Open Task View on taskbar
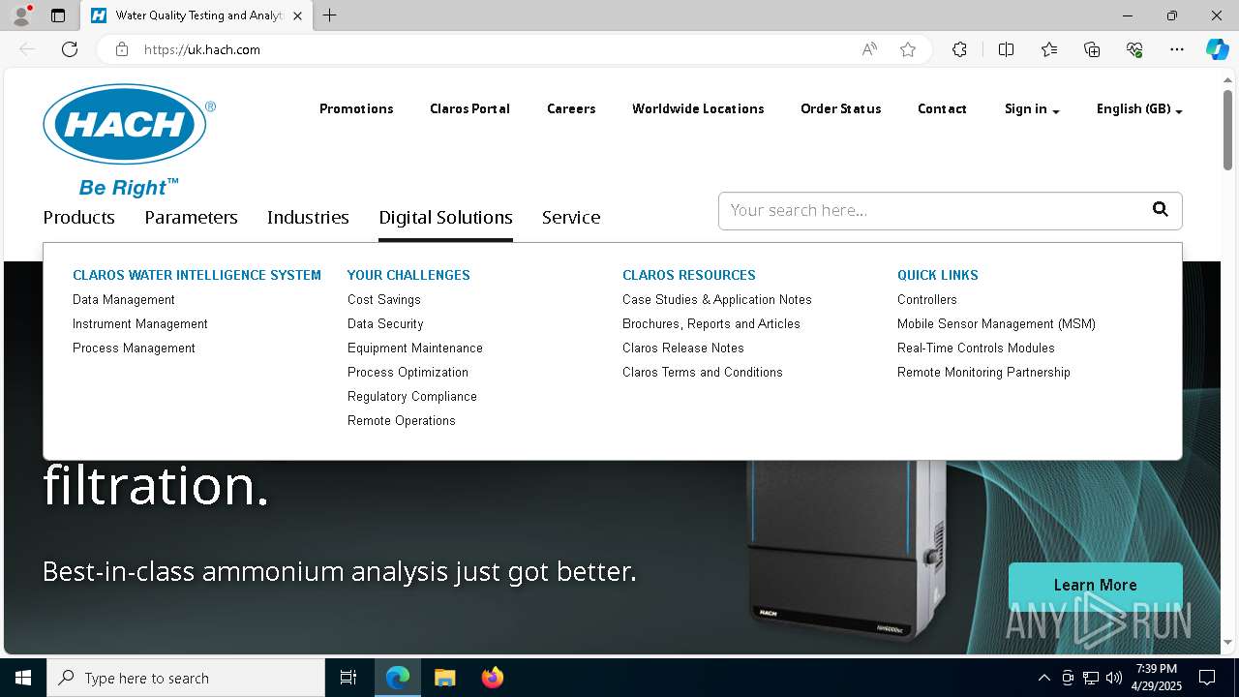The height and width of the screenshot is (697, 1239). pyautogui.click(x=348, y=678)
